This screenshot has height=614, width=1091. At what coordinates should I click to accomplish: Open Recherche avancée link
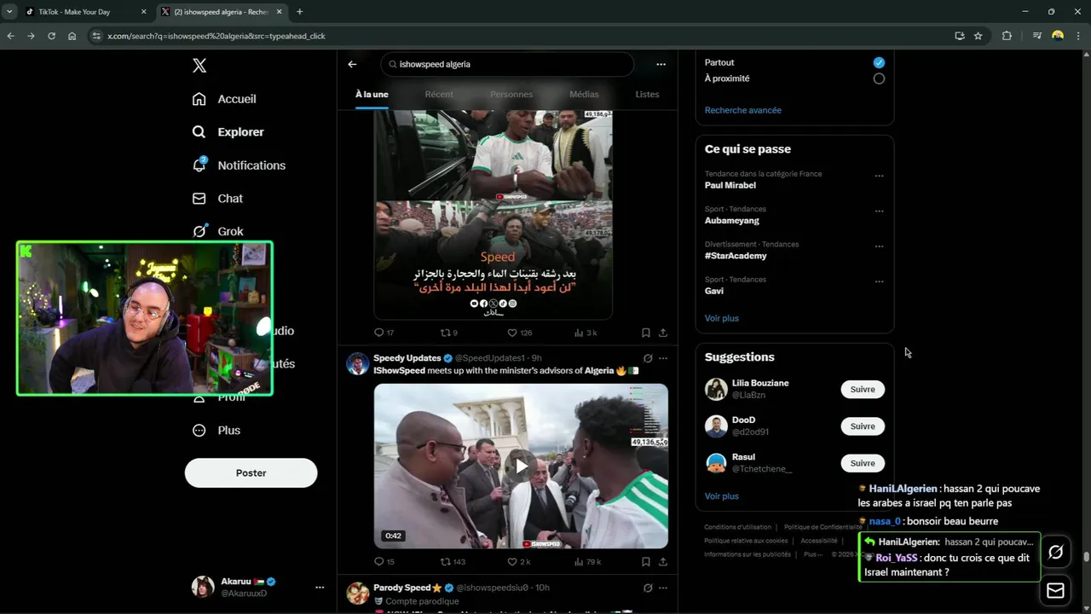[x=742, y=110]
